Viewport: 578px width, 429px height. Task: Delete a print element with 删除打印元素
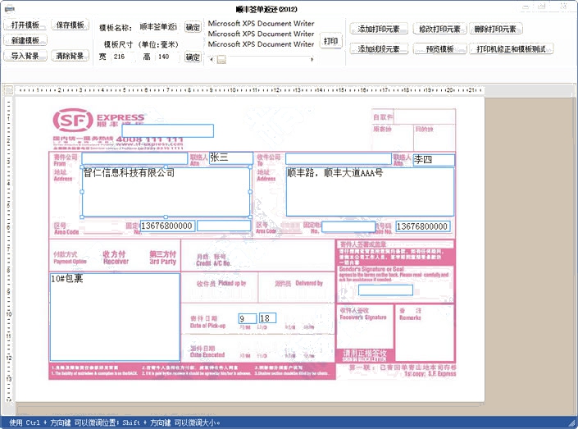pos(495,29)
